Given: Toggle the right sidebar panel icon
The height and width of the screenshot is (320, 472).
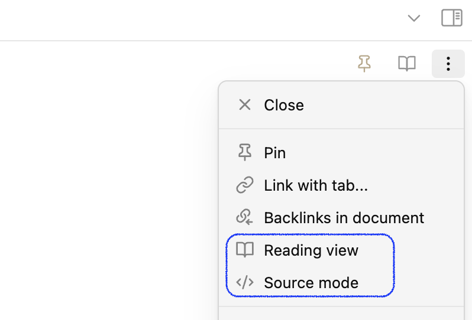Looking at the screenshot, I should [451, 18].
